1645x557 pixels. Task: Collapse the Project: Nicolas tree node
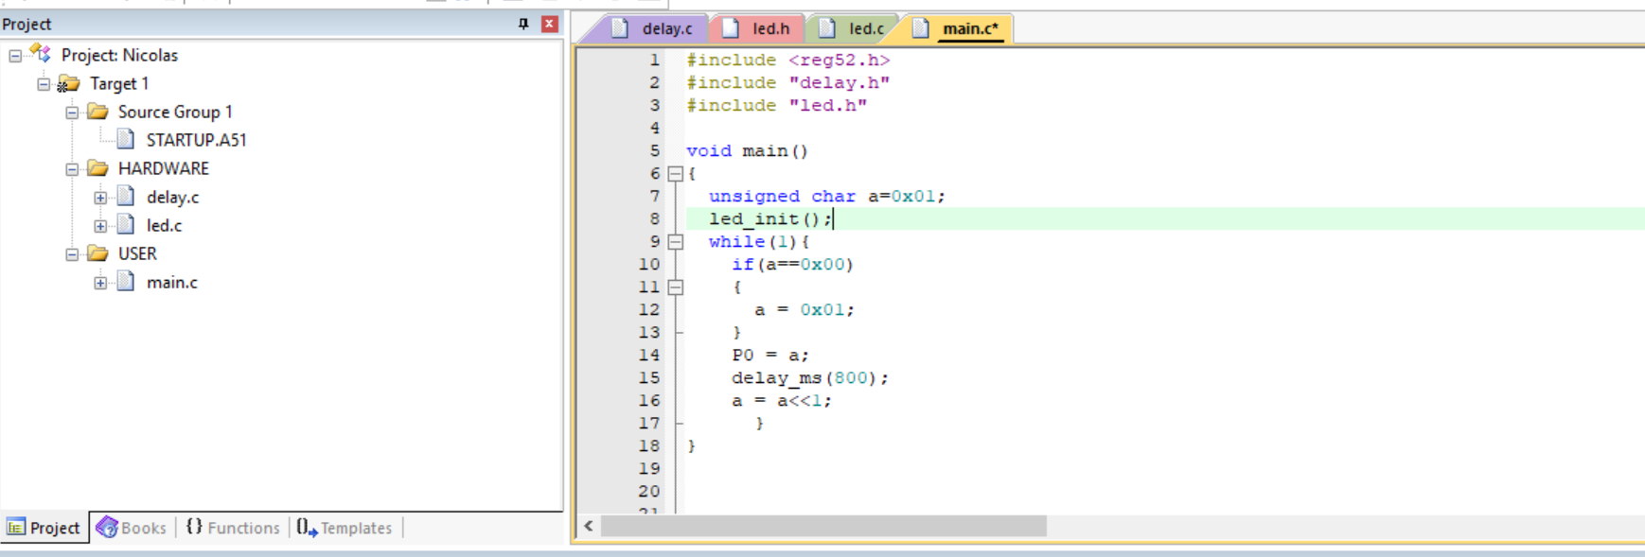[x=15, y=56]
